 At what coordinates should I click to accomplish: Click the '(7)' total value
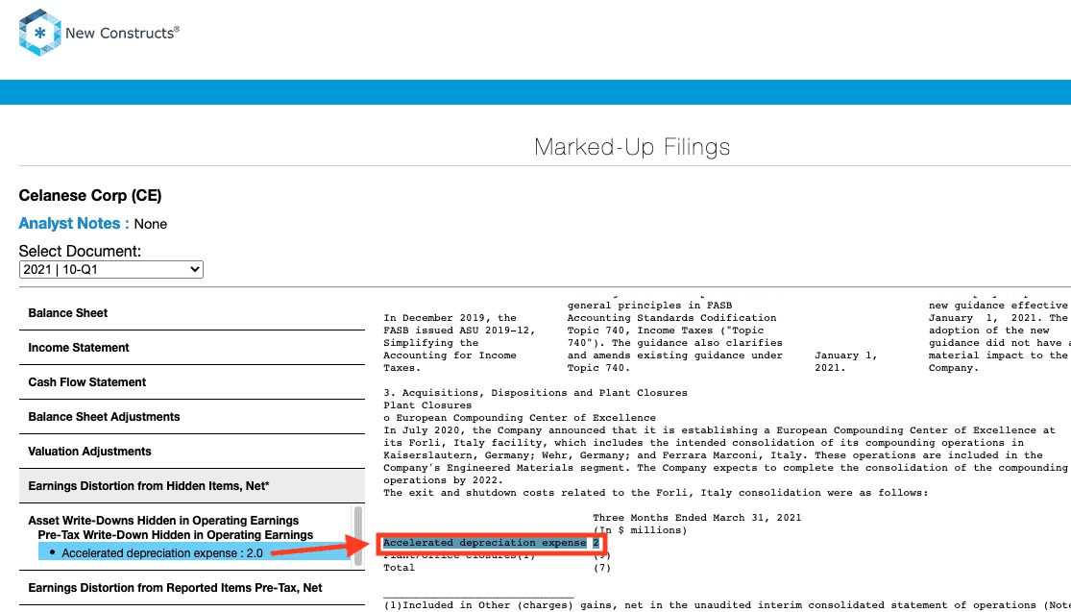(x=601, y=568)
